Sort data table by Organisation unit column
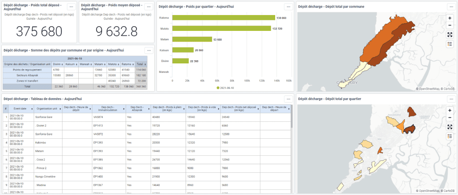Screen dimensions: 458x195 pyautogui.click(x=47, y=108)
